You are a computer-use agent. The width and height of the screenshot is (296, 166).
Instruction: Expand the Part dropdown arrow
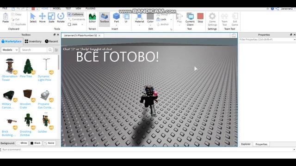(x=116, y=25)
